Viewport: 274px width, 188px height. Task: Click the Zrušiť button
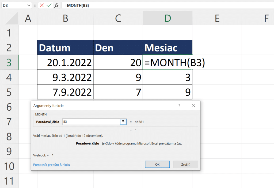click(185, 164)
